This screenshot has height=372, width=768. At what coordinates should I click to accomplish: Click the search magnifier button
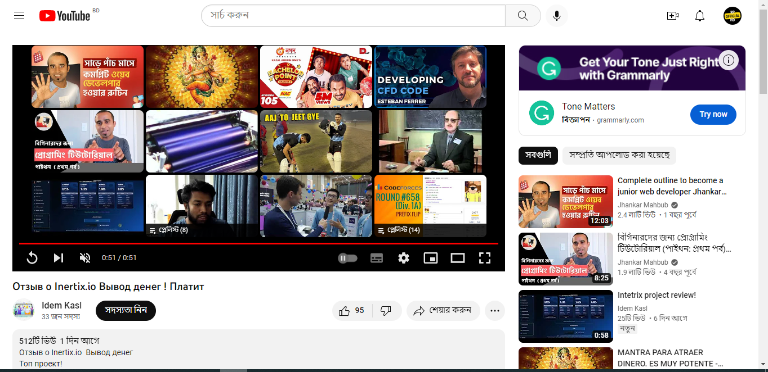[523, 16]
